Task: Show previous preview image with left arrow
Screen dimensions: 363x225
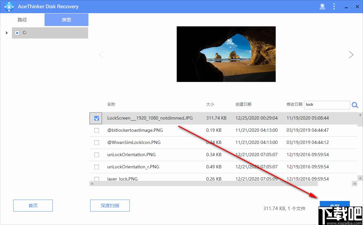Action: pos(101,55)
